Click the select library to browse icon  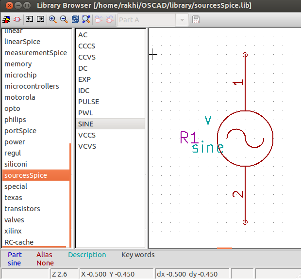coord(6,19)
